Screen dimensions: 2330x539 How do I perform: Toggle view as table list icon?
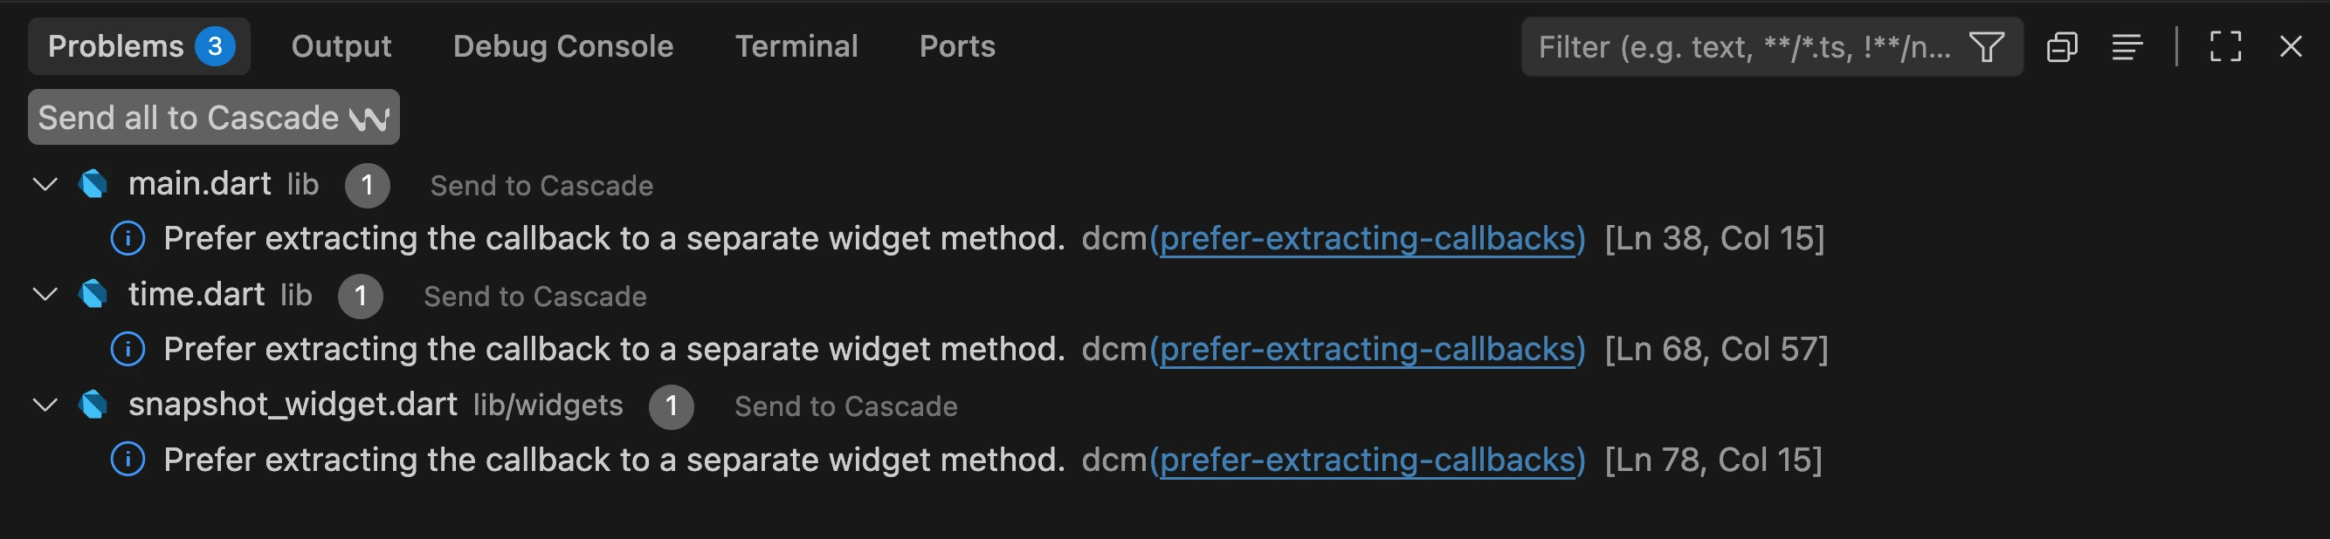pyautogui.click(x=2127, y=47)
